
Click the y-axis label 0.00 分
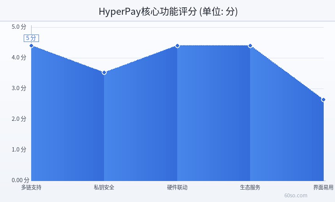tap(20, 180)
